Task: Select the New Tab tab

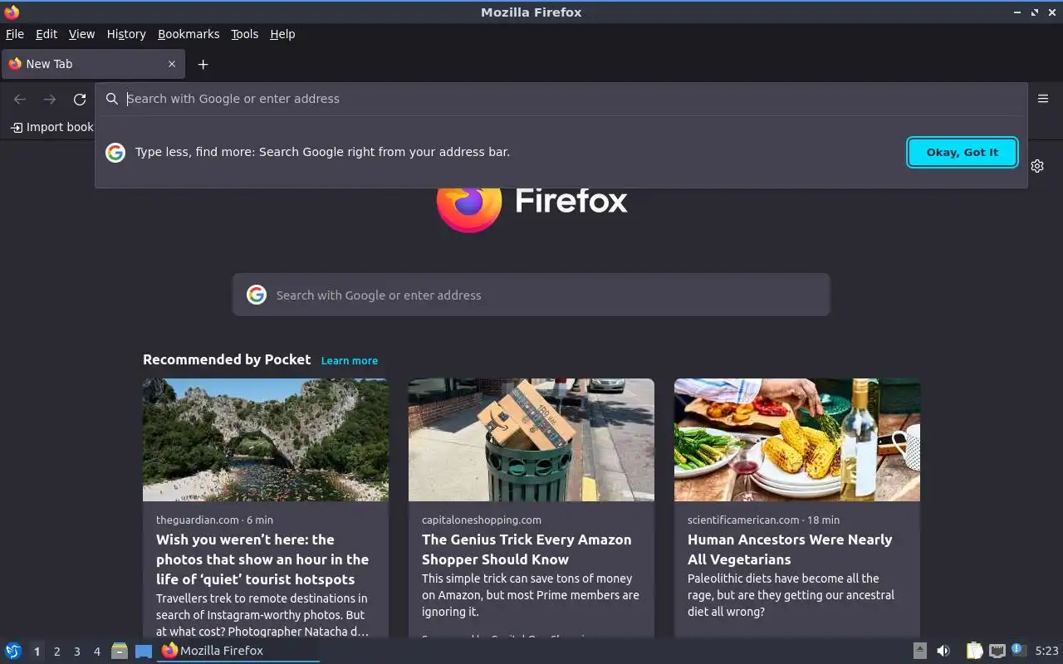Action: pyautogui.click(x=93, y=64)
